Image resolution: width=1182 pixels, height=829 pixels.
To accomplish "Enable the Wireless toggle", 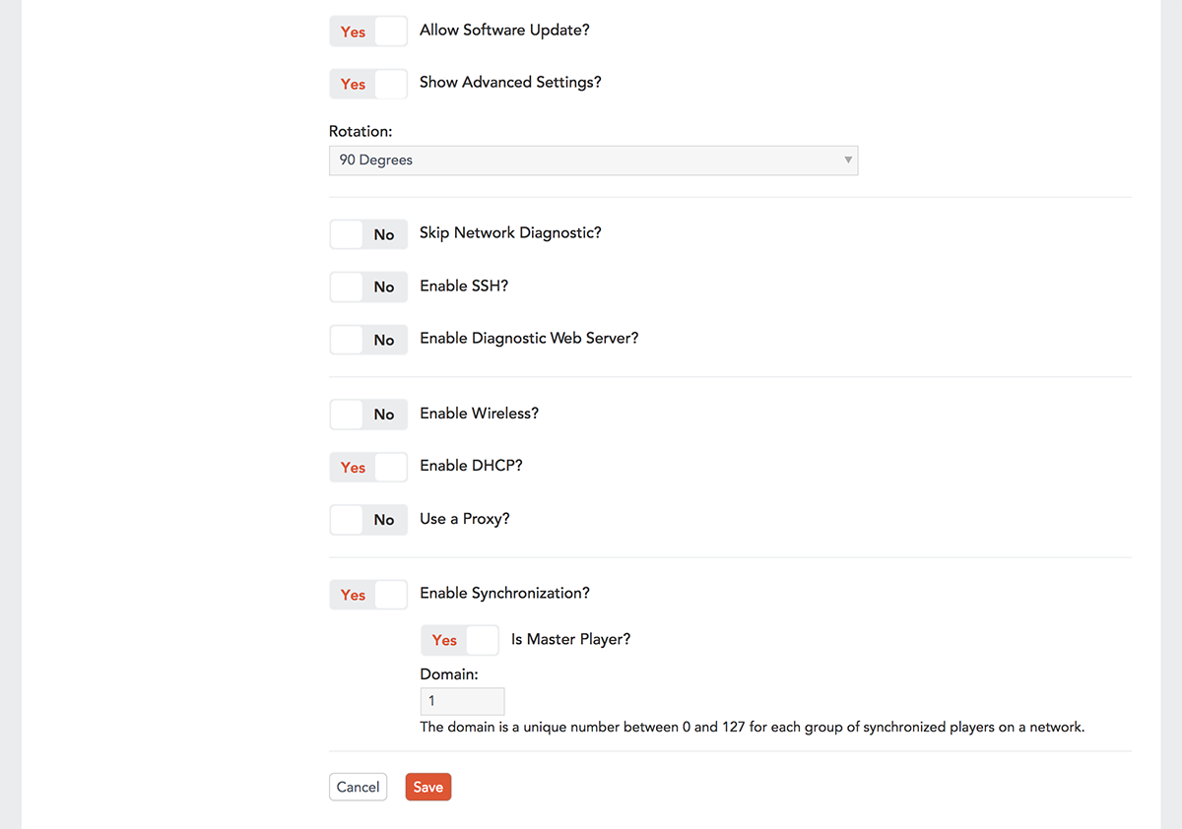I will [367, 414].
